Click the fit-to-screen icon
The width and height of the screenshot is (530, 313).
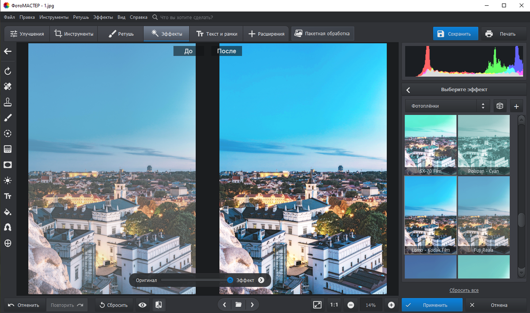tap(317, 305)
